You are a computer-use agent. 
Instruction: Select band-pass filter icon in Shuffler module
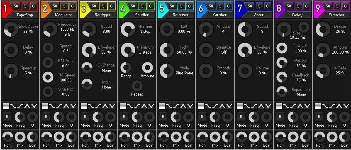click(144, 106)
